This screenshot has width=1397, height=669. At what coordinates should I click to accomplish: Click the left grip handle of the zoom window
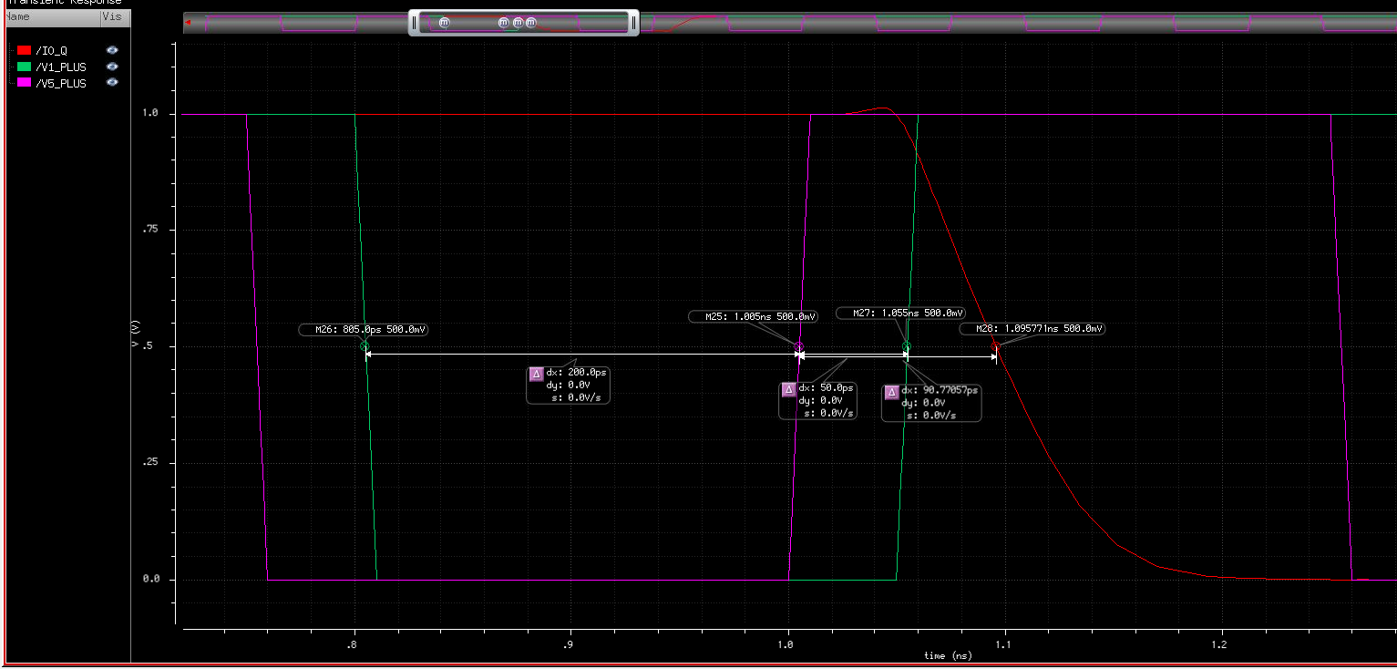[414, 23]
